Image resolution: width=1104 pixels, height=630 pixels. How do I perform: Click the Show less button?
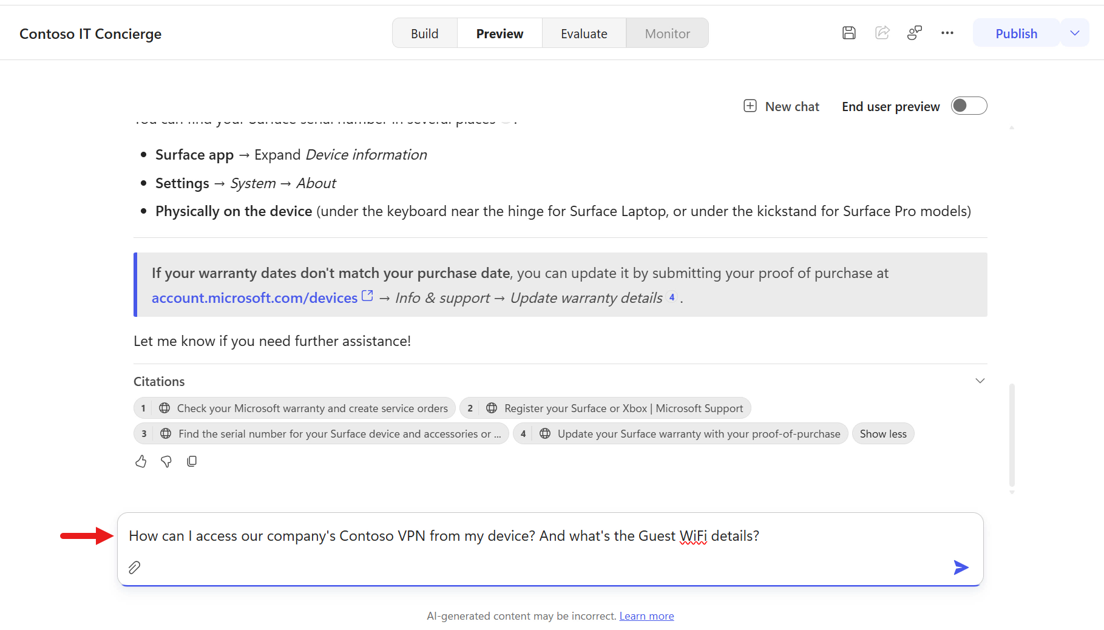pos(883,434)
